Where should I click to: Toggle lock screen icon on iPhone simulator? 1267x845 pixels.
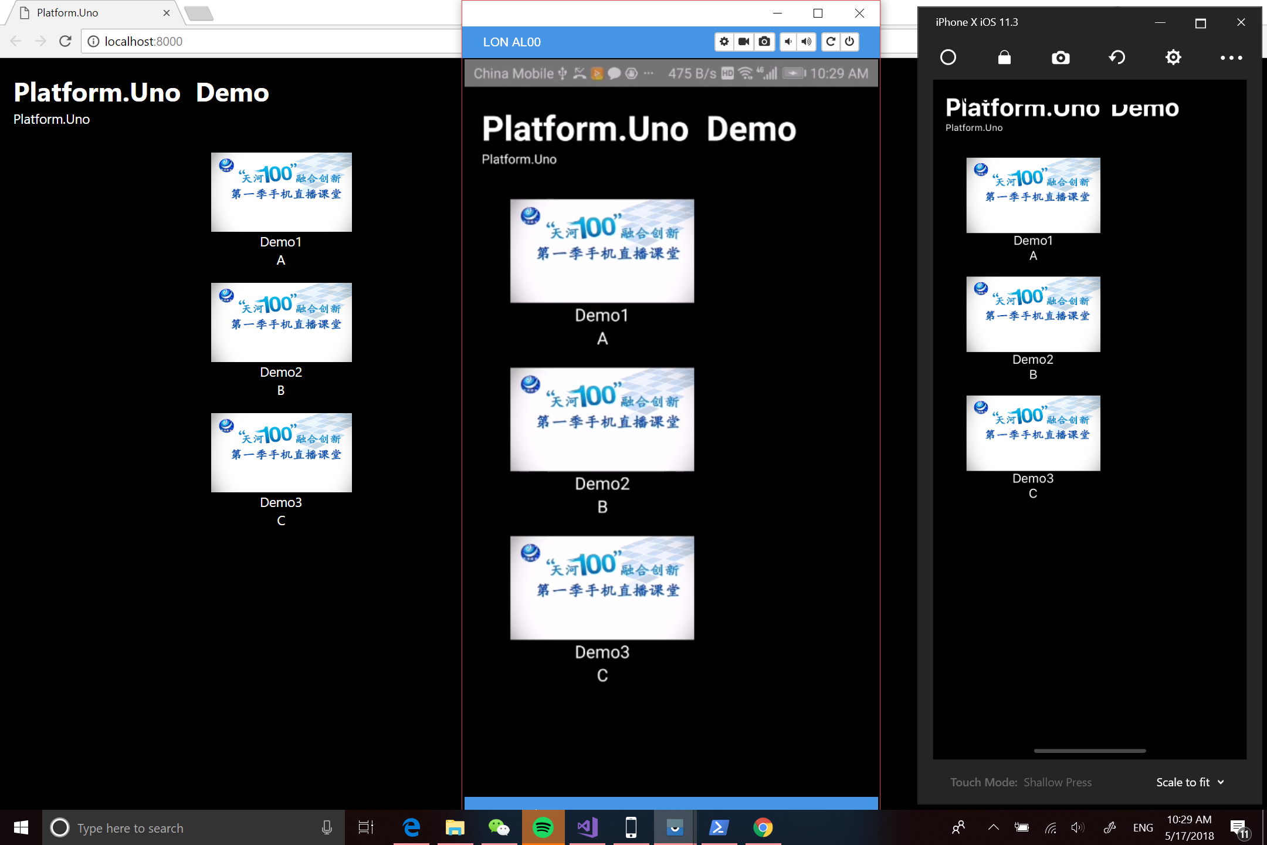coord(1004,56)
